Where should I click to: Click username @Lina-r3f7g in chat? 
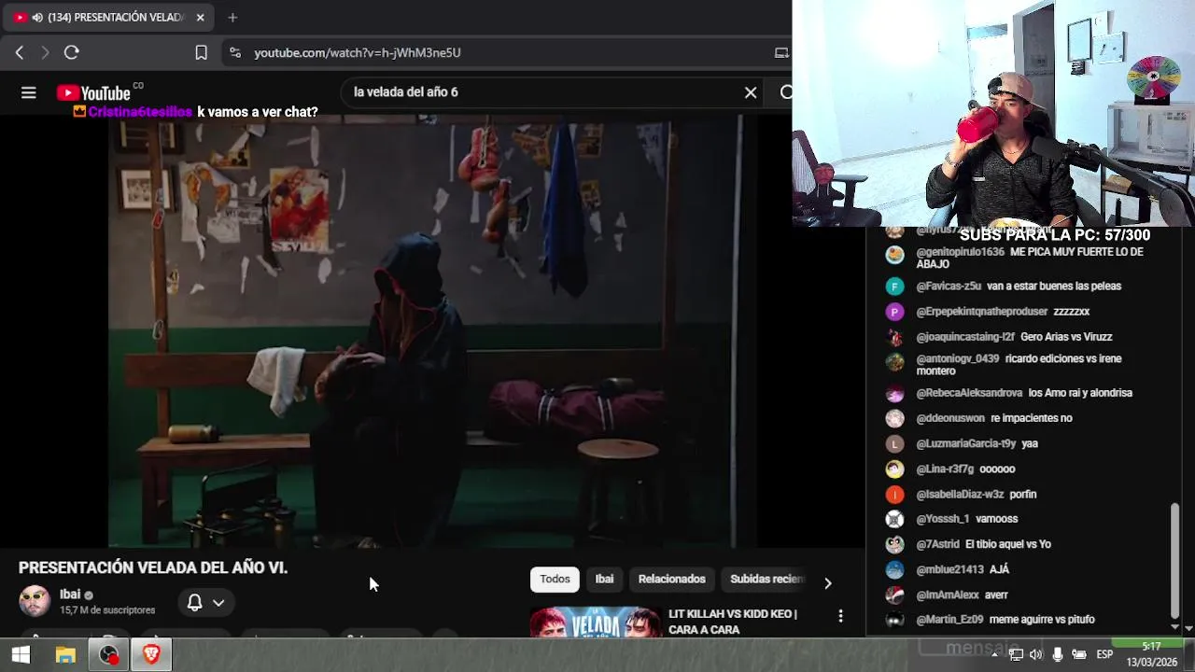945,469
